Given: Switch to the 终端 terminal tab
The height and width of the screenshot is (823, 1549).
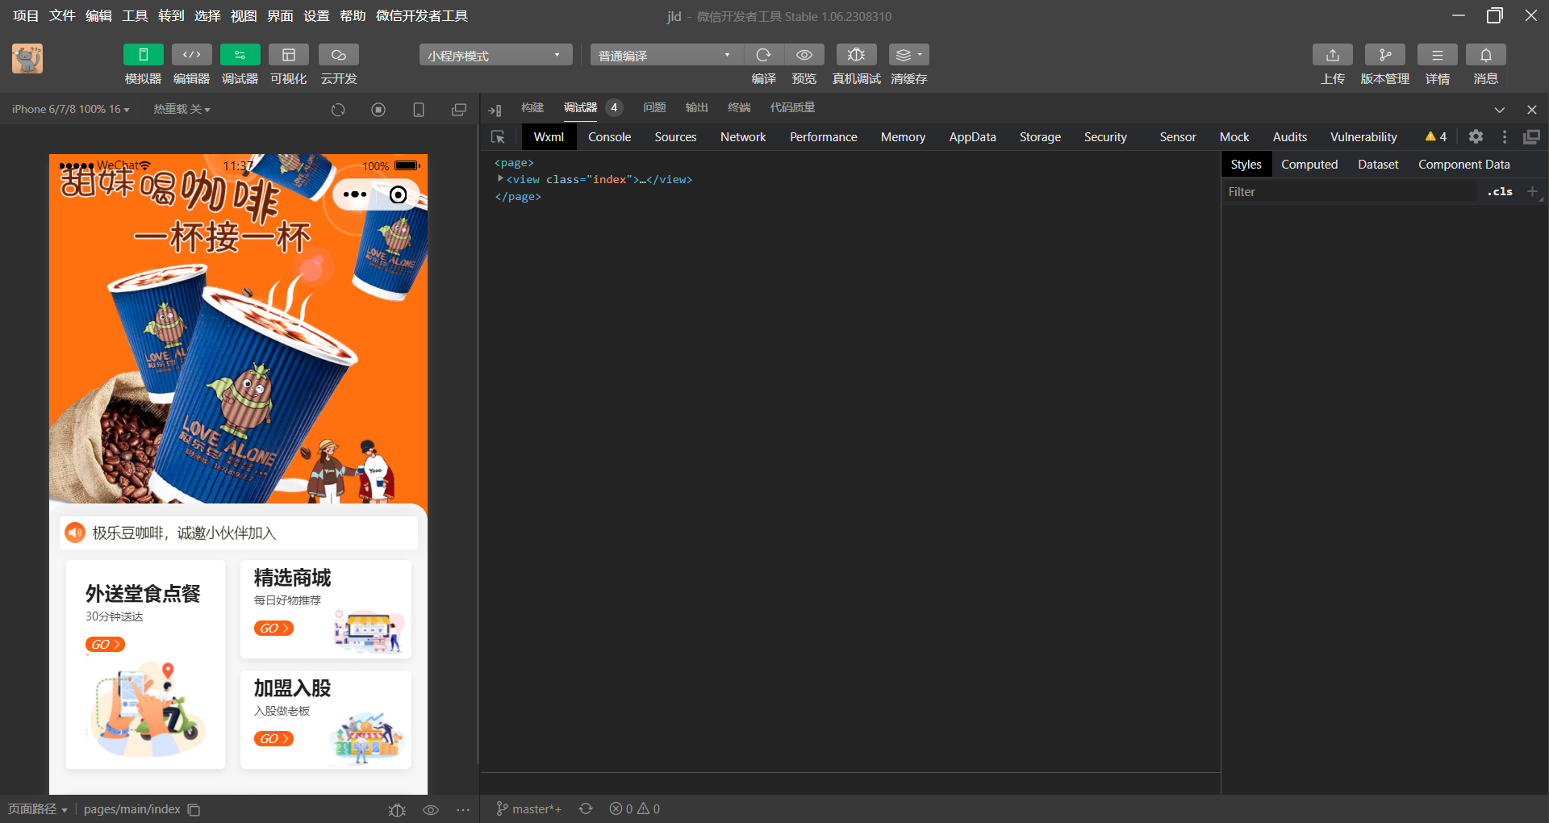Looking at the screenshot, I should [x=739, y=107].
